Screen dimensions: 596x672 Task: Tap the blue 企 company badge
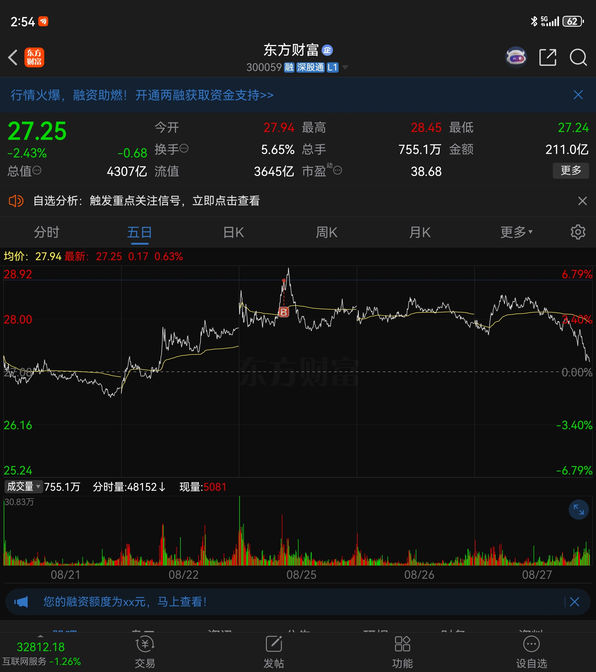[x=327, y=50]
